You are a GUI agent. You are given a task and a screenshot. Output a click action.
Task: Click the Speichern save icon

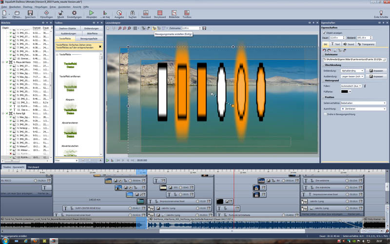pos(30,13)
